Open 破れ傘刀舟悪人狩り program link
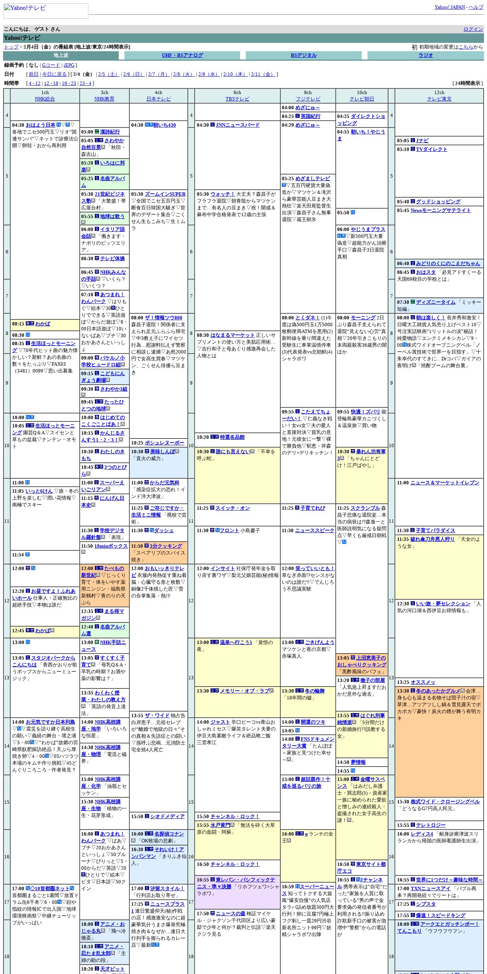Screen dimensions: 487x974 (x=432, y=539)
